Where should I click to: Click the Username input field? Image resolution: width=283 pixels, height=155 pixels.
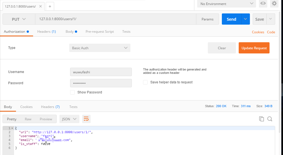[x=101, y=72]
